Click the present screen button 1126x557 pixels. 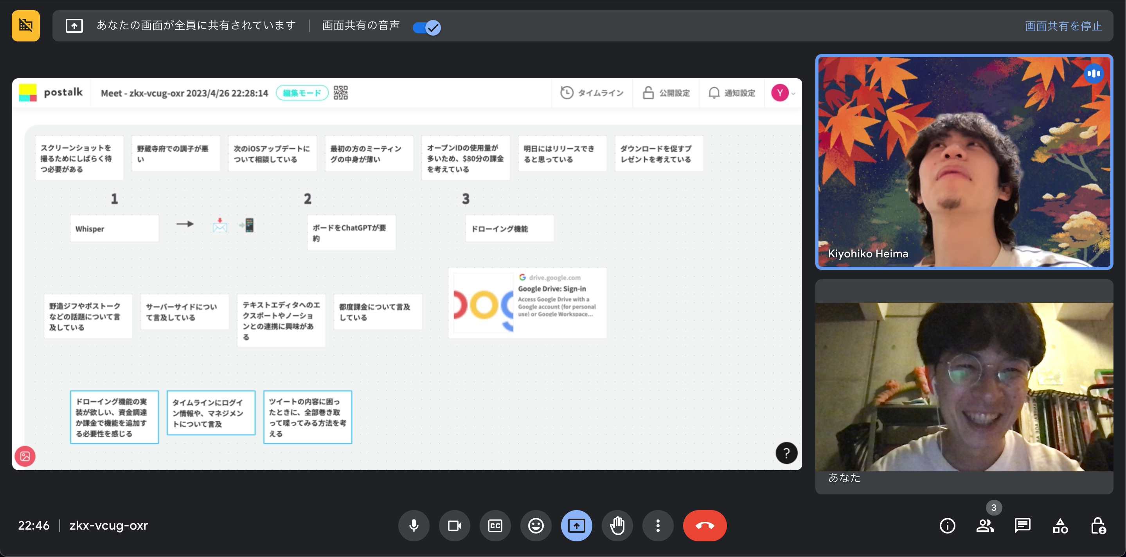pyautogui.click(x=576, y=526)
